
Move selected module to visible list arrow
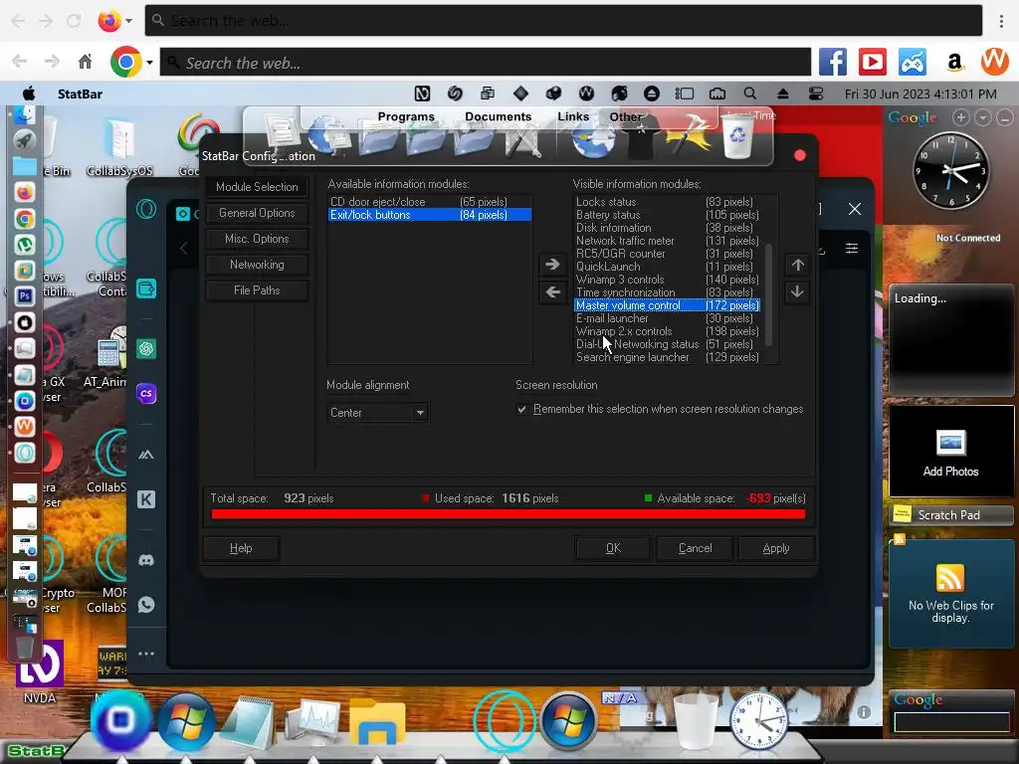point(552,265)
